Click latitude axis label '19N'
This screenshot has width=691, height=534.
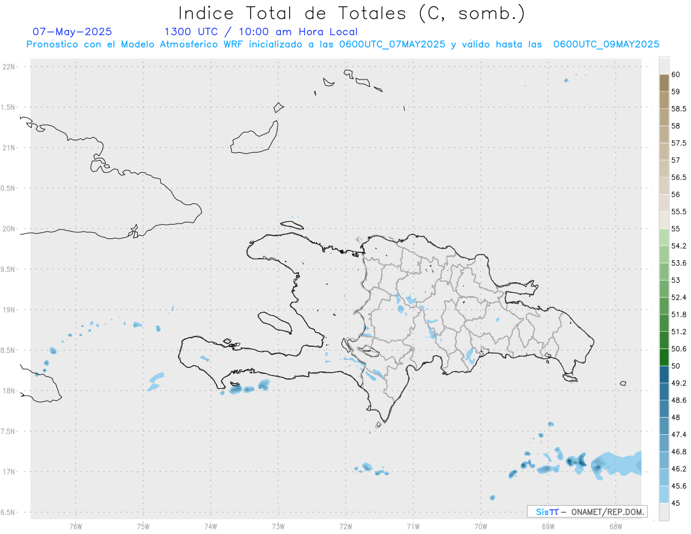pos(10,310)
